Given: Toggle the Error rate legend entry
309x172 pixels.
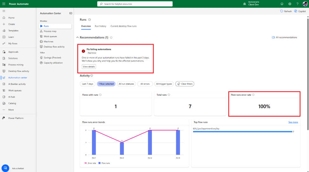Looking at the screenshot, I should (x=90, y=163).
